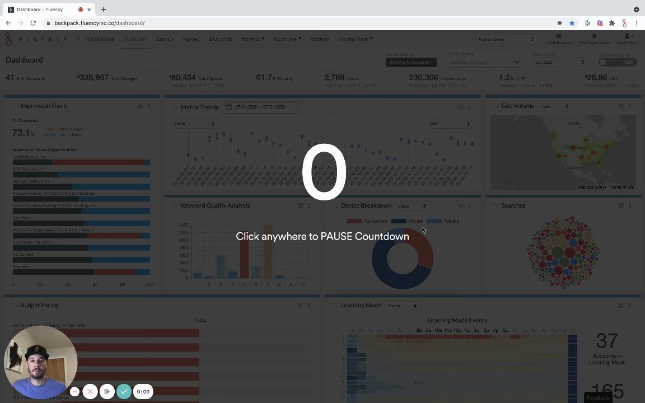Open the Notifications link
Image resolution: width=645 pixels, height=403 pixels.
99,39
